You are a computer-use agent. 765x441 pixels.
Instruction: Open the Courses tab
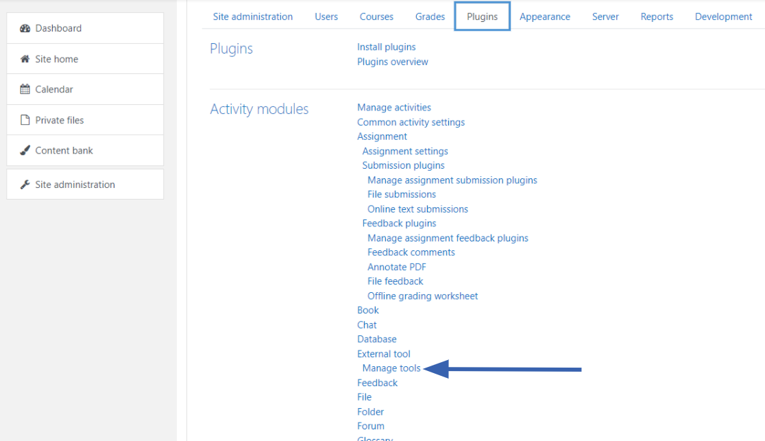point(376,16)
